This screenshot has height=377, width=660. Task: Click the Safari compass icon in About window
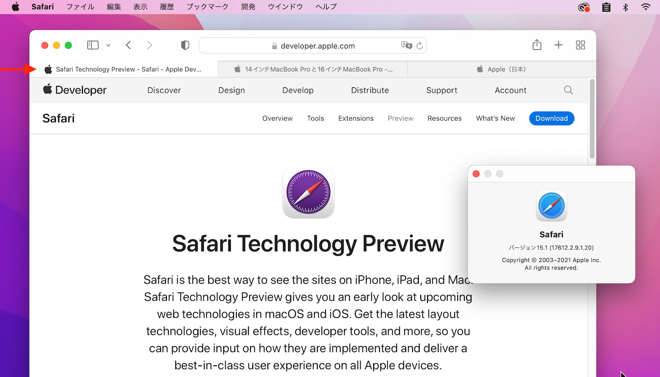tap(551, 206)
